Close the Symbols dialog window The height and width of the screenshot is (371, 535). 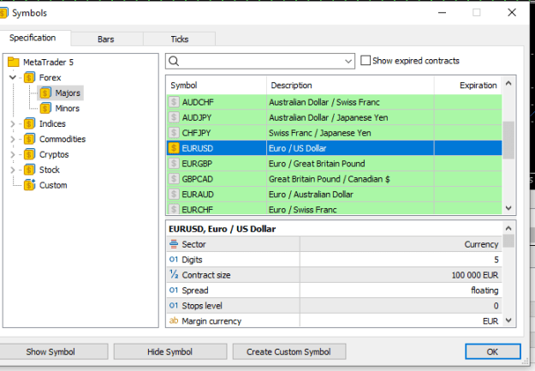512,13
